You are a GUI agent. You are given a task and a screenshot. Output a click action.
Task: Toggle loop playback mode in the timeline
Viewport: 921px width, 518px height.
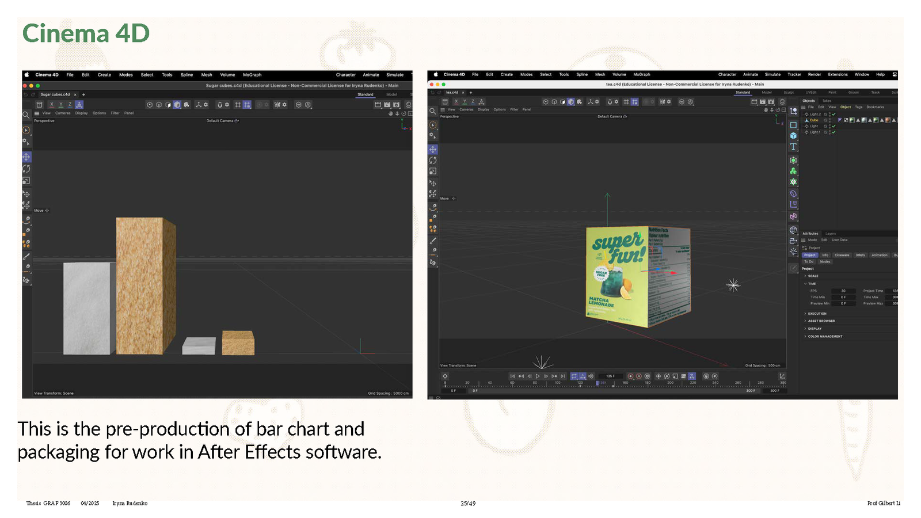point(574,376)
